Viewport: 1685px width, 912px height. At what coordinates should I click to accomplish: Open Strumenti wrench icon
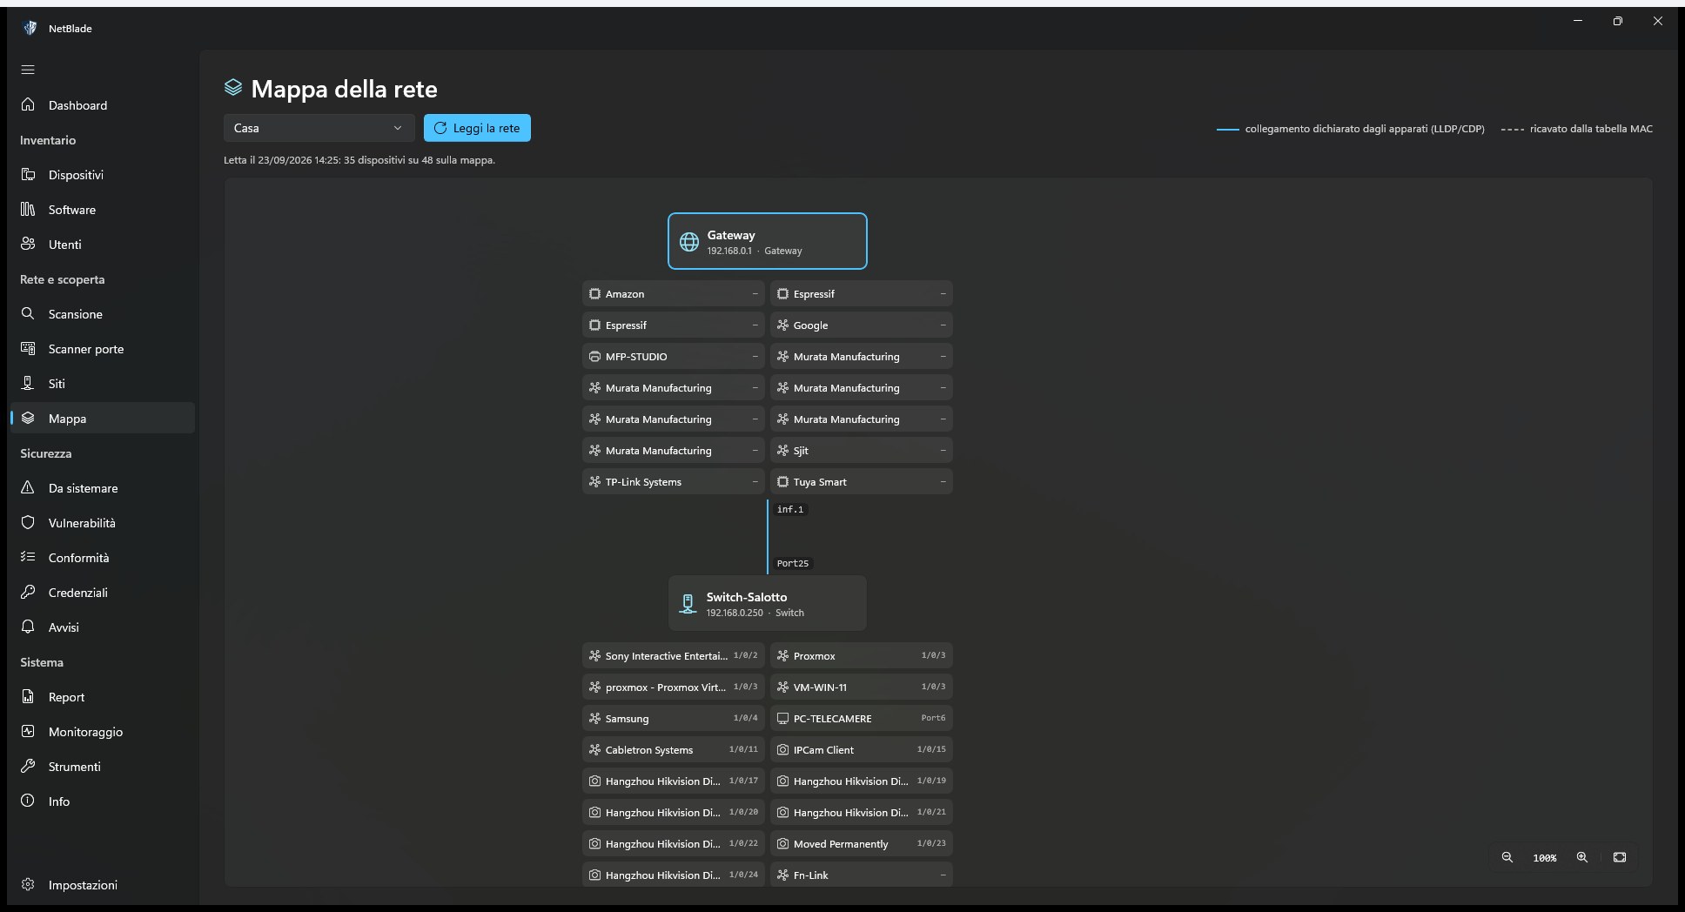(x=28, y=766)
